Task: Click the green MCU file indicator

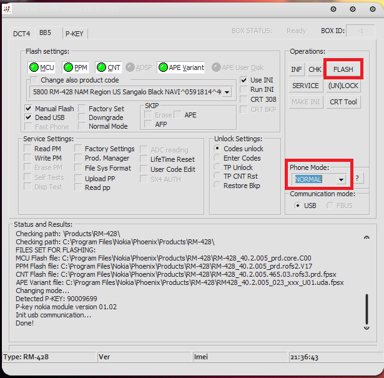Action: point(34,67)
